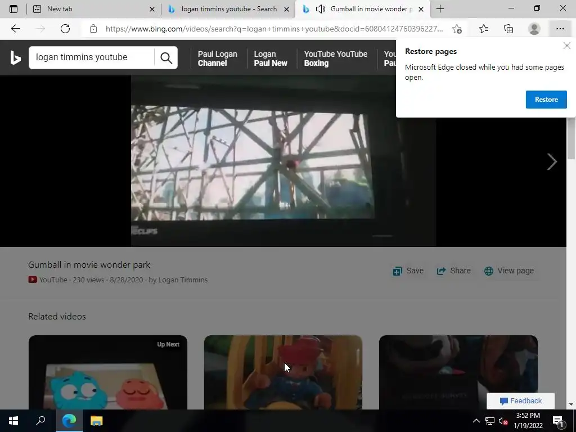Click the address bar URL
The width and height of the screenshot is (576, 432).
pyautogui.click(x=274, y=29)
